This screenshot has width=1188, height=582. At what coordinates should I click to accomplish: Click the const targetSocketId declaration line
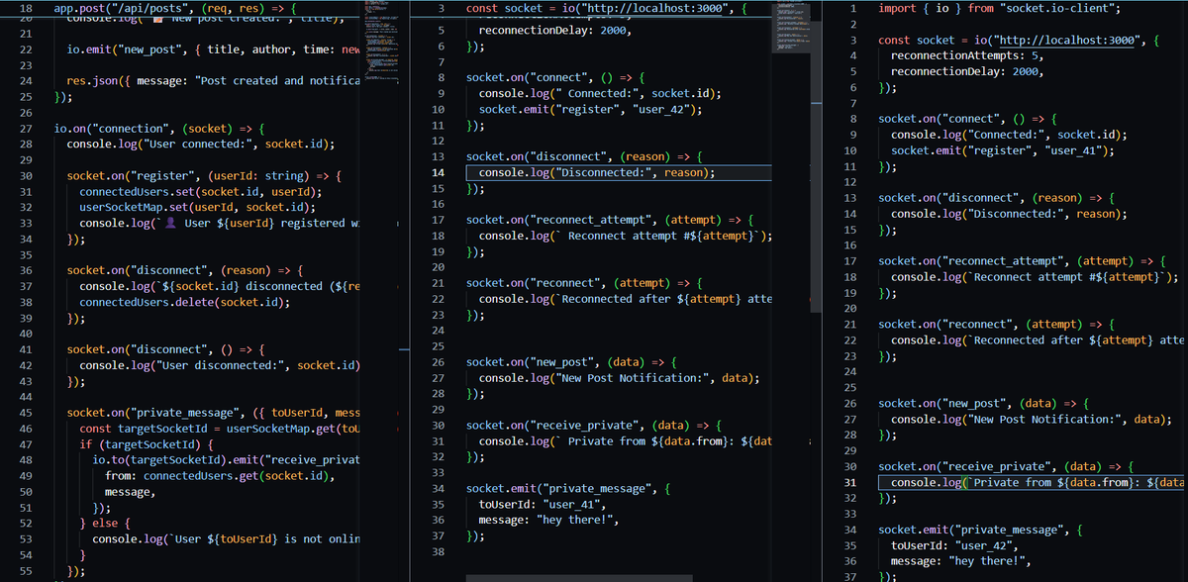220,430
